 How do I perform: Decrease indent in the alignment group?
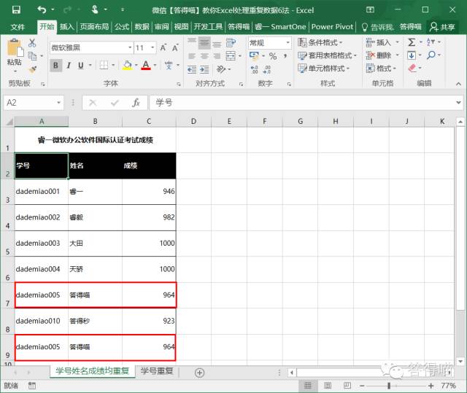click(x=192, y=69)
